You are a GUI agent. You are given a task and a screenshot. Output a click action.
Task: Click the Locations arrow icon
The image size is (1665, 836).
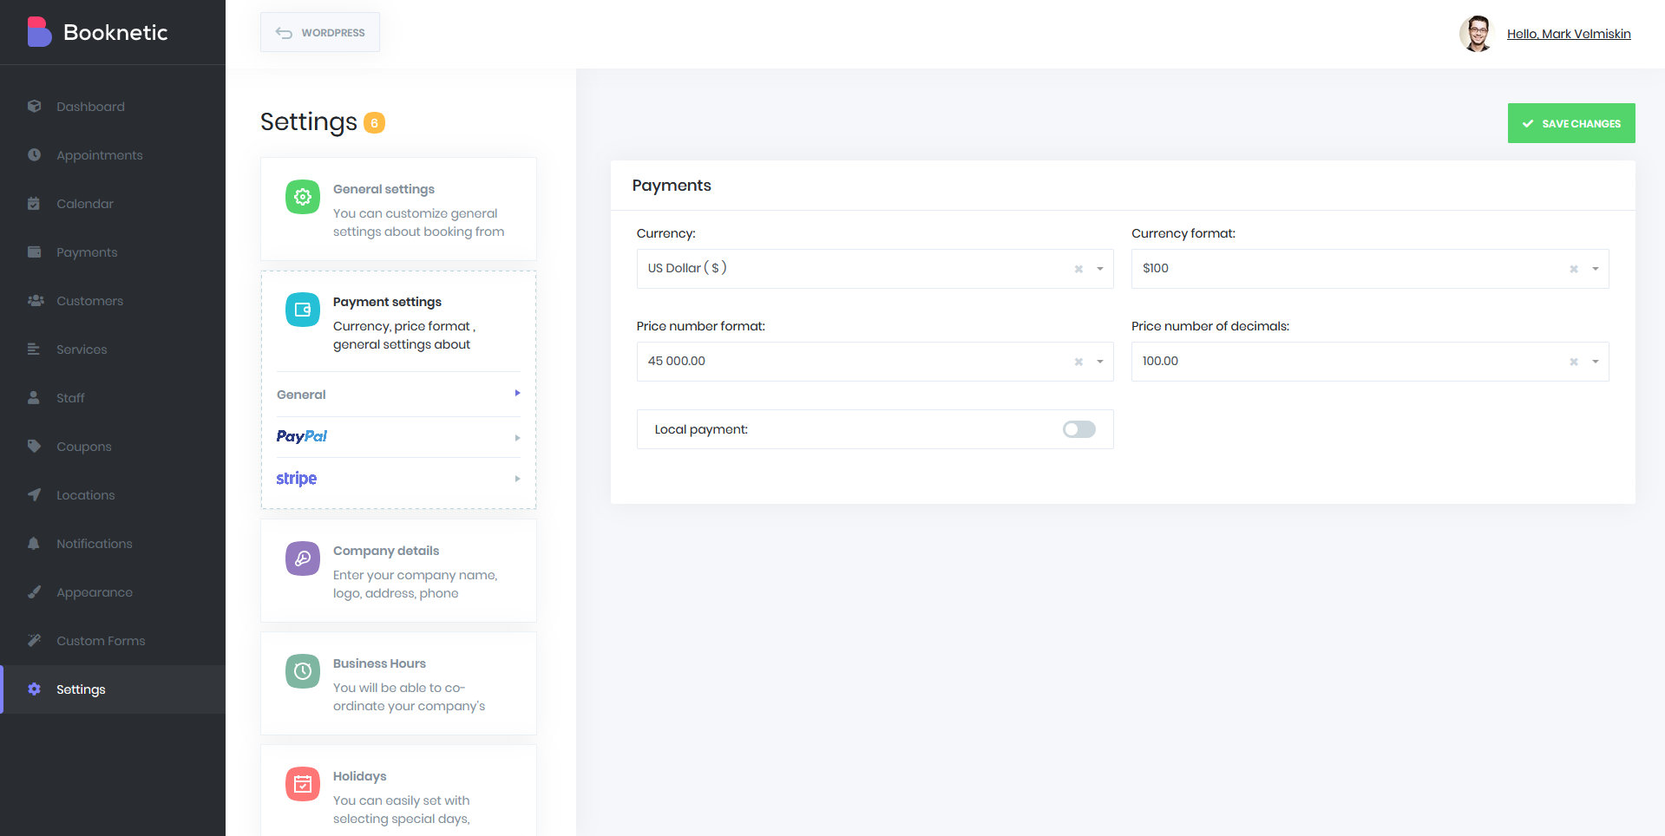(34, 494)
